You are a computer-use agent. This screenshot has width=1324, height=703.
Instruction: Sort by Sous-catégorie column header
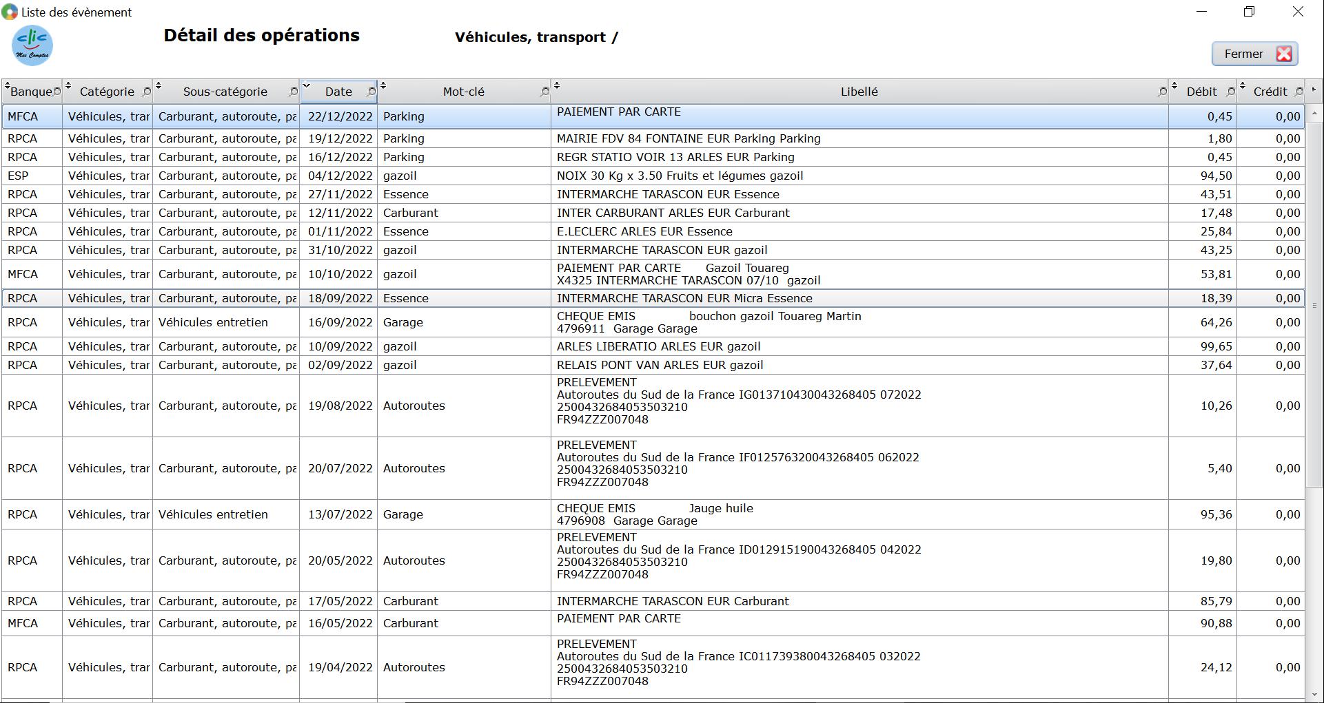(x=225, y=92)
